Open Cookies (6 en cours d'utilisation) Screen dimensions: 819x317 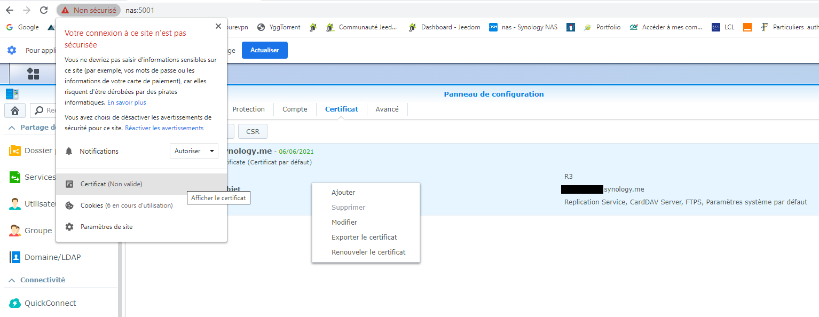tap(141, 205)
